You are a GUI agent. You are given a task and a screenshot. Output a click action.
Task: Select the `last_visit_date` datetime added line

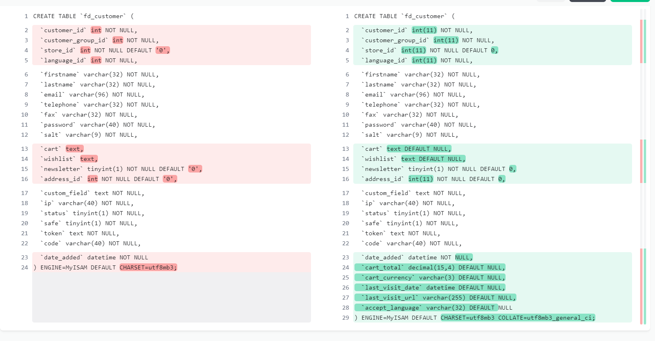430,288
